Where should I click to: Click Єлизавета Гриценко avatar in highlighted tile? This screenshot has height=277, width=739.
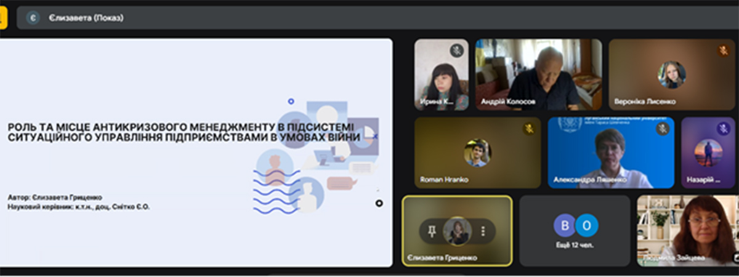pos(457,231)
